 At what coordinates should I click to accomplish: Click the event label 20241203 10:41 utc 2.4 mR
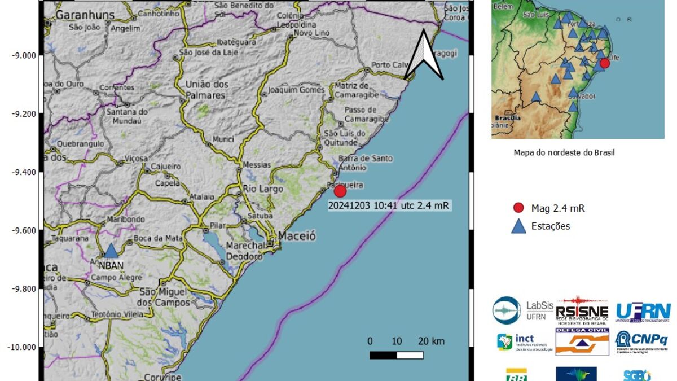389,205
